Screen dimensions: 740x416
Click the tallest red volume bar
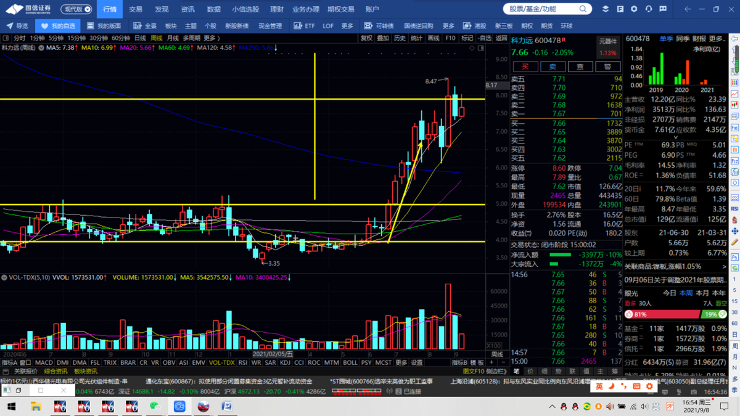click(x=448, y=317)
